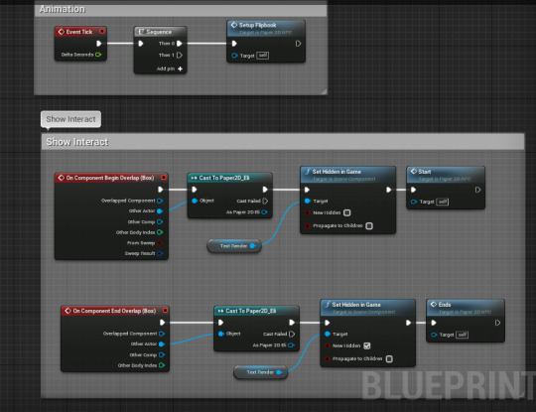Enable Propagate to Children on node before Ends
536x412 pixels.
click(x=389, y=358)
